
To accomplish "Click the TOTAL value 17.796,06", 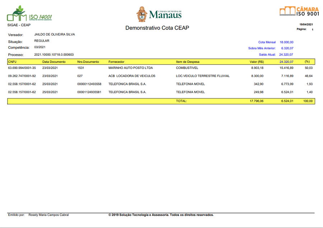I will [x=256, y=101].
